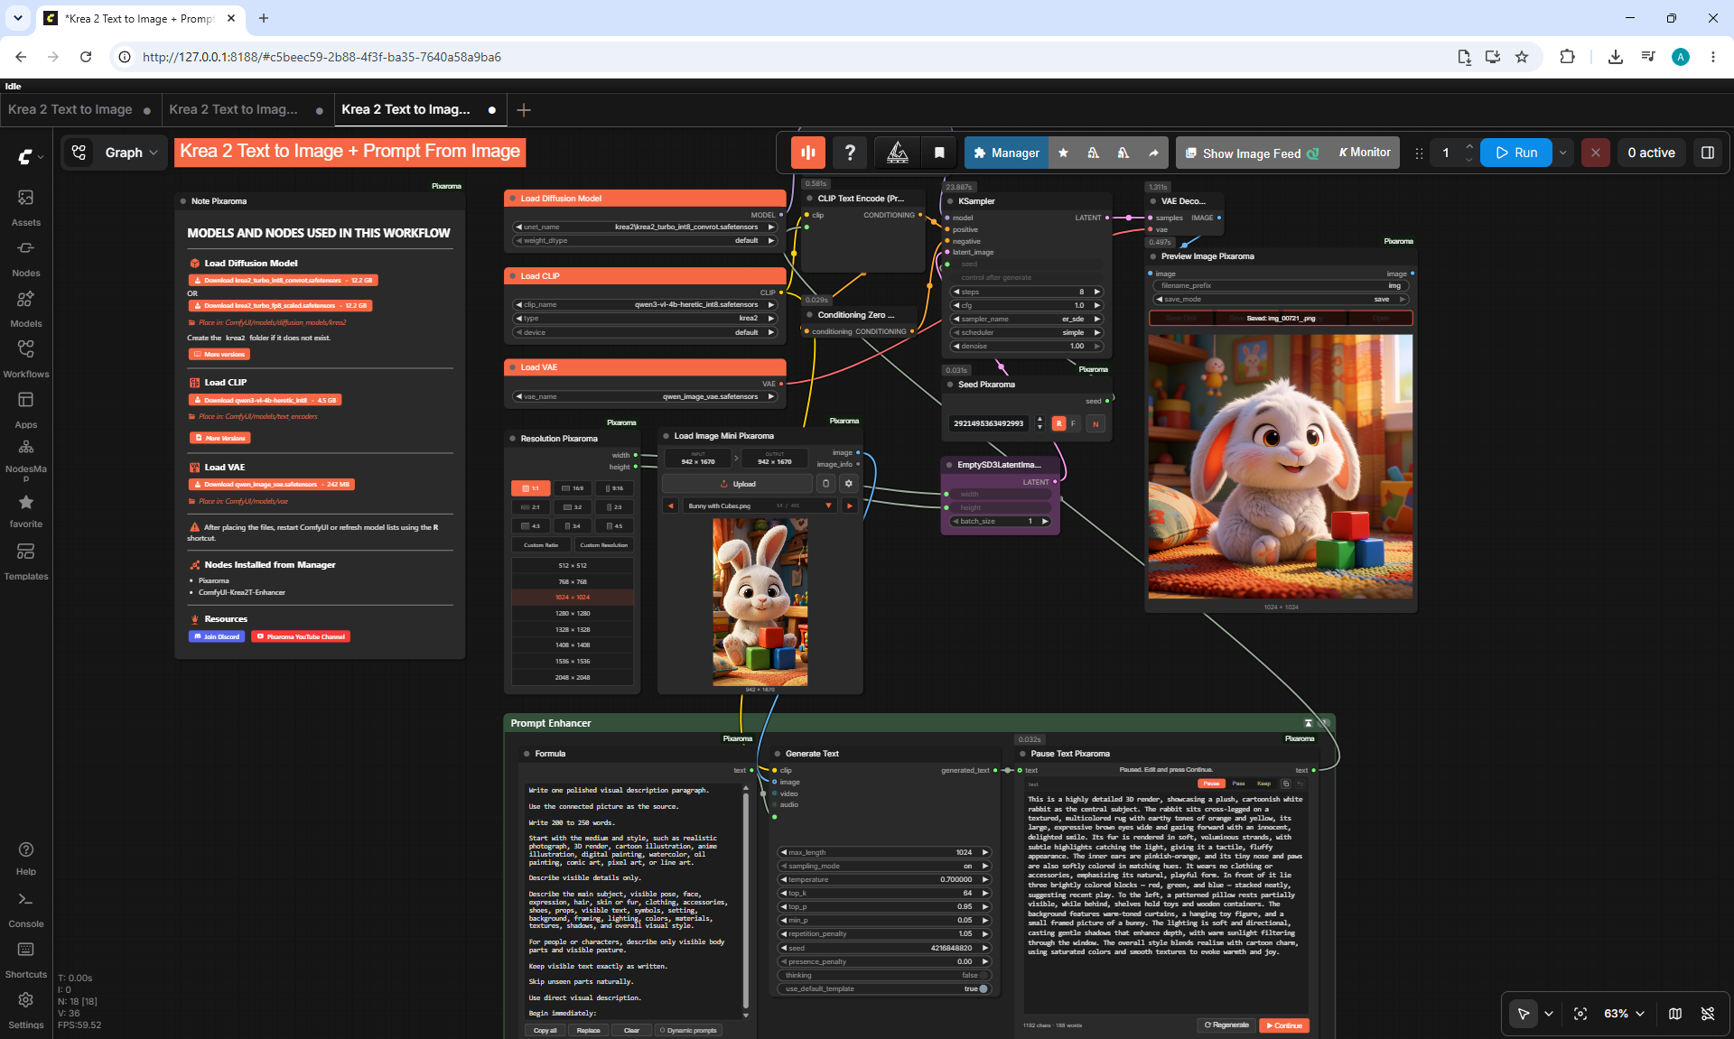The width and height of the screenshot is (1734, 1039).
Task: Open the Nodes library panel
Action: tap(25, 258)
